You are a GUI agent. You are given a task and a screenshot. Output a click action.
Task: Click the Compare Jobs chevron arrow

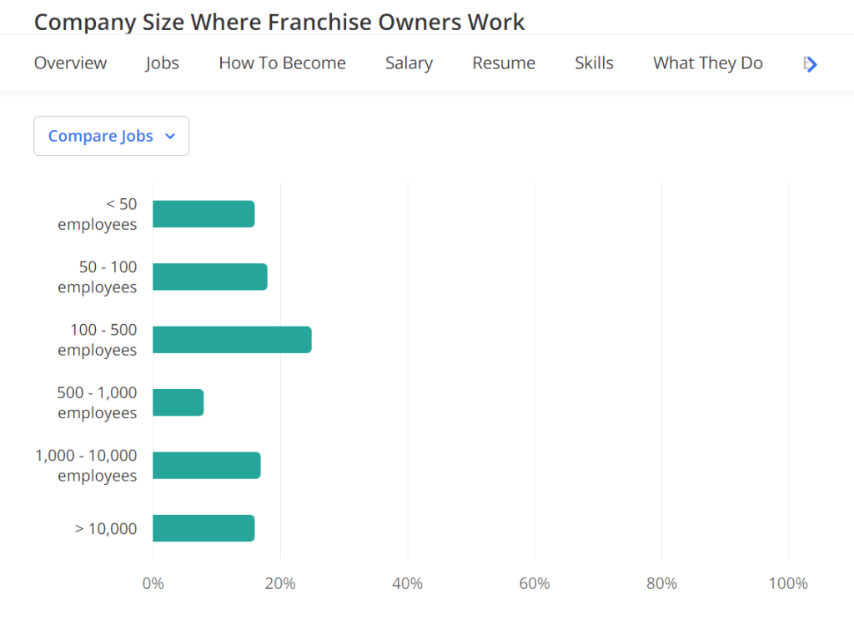170,137
